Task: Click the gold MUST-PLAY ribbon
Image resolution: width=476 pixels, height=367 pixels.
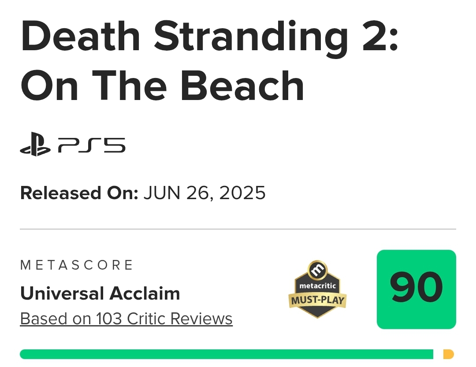Action: pyautogui.click(x=317, y=300)
